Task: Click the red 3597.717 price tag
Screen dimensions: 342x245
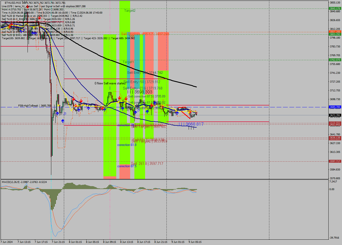Action: click(x=335, y=161)
